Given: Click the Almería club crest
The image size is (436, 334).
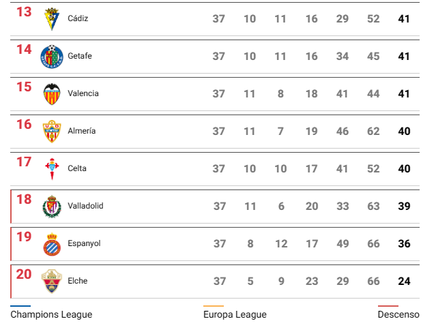Looking at the screenshot, I should (x=52, y=131).
